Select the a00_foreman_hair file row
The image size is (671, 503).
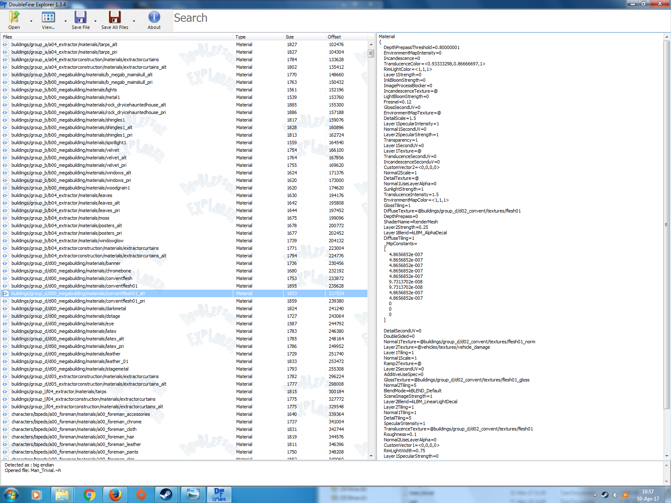[184, 437]
